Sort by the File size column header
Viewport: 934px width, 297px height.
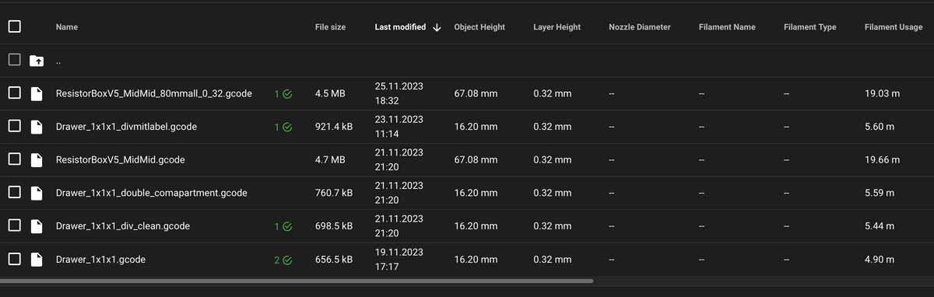tap(330, 27)
